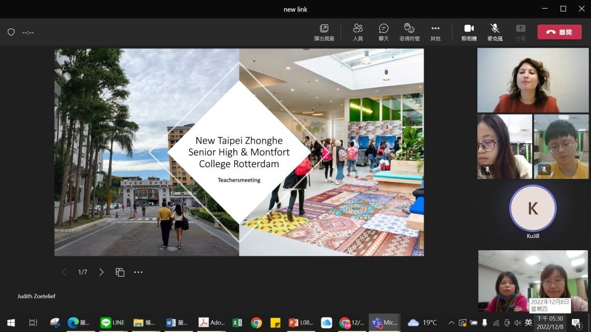The image size is (591, 332).
Task: Open Adobe Acrobat from taskbar
Action: pos(211,323)
